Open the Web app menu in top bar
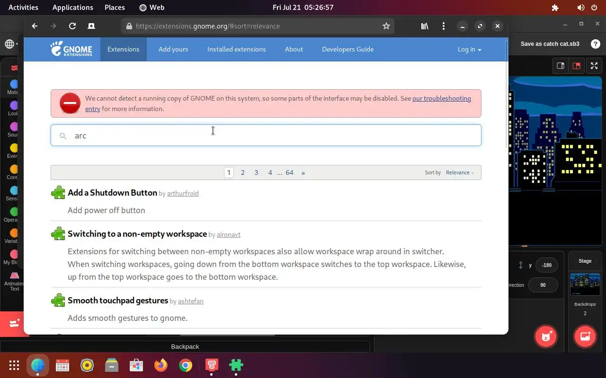Viewport: 606px width, 378px height. pyautogui.click(x=152, y=8)
